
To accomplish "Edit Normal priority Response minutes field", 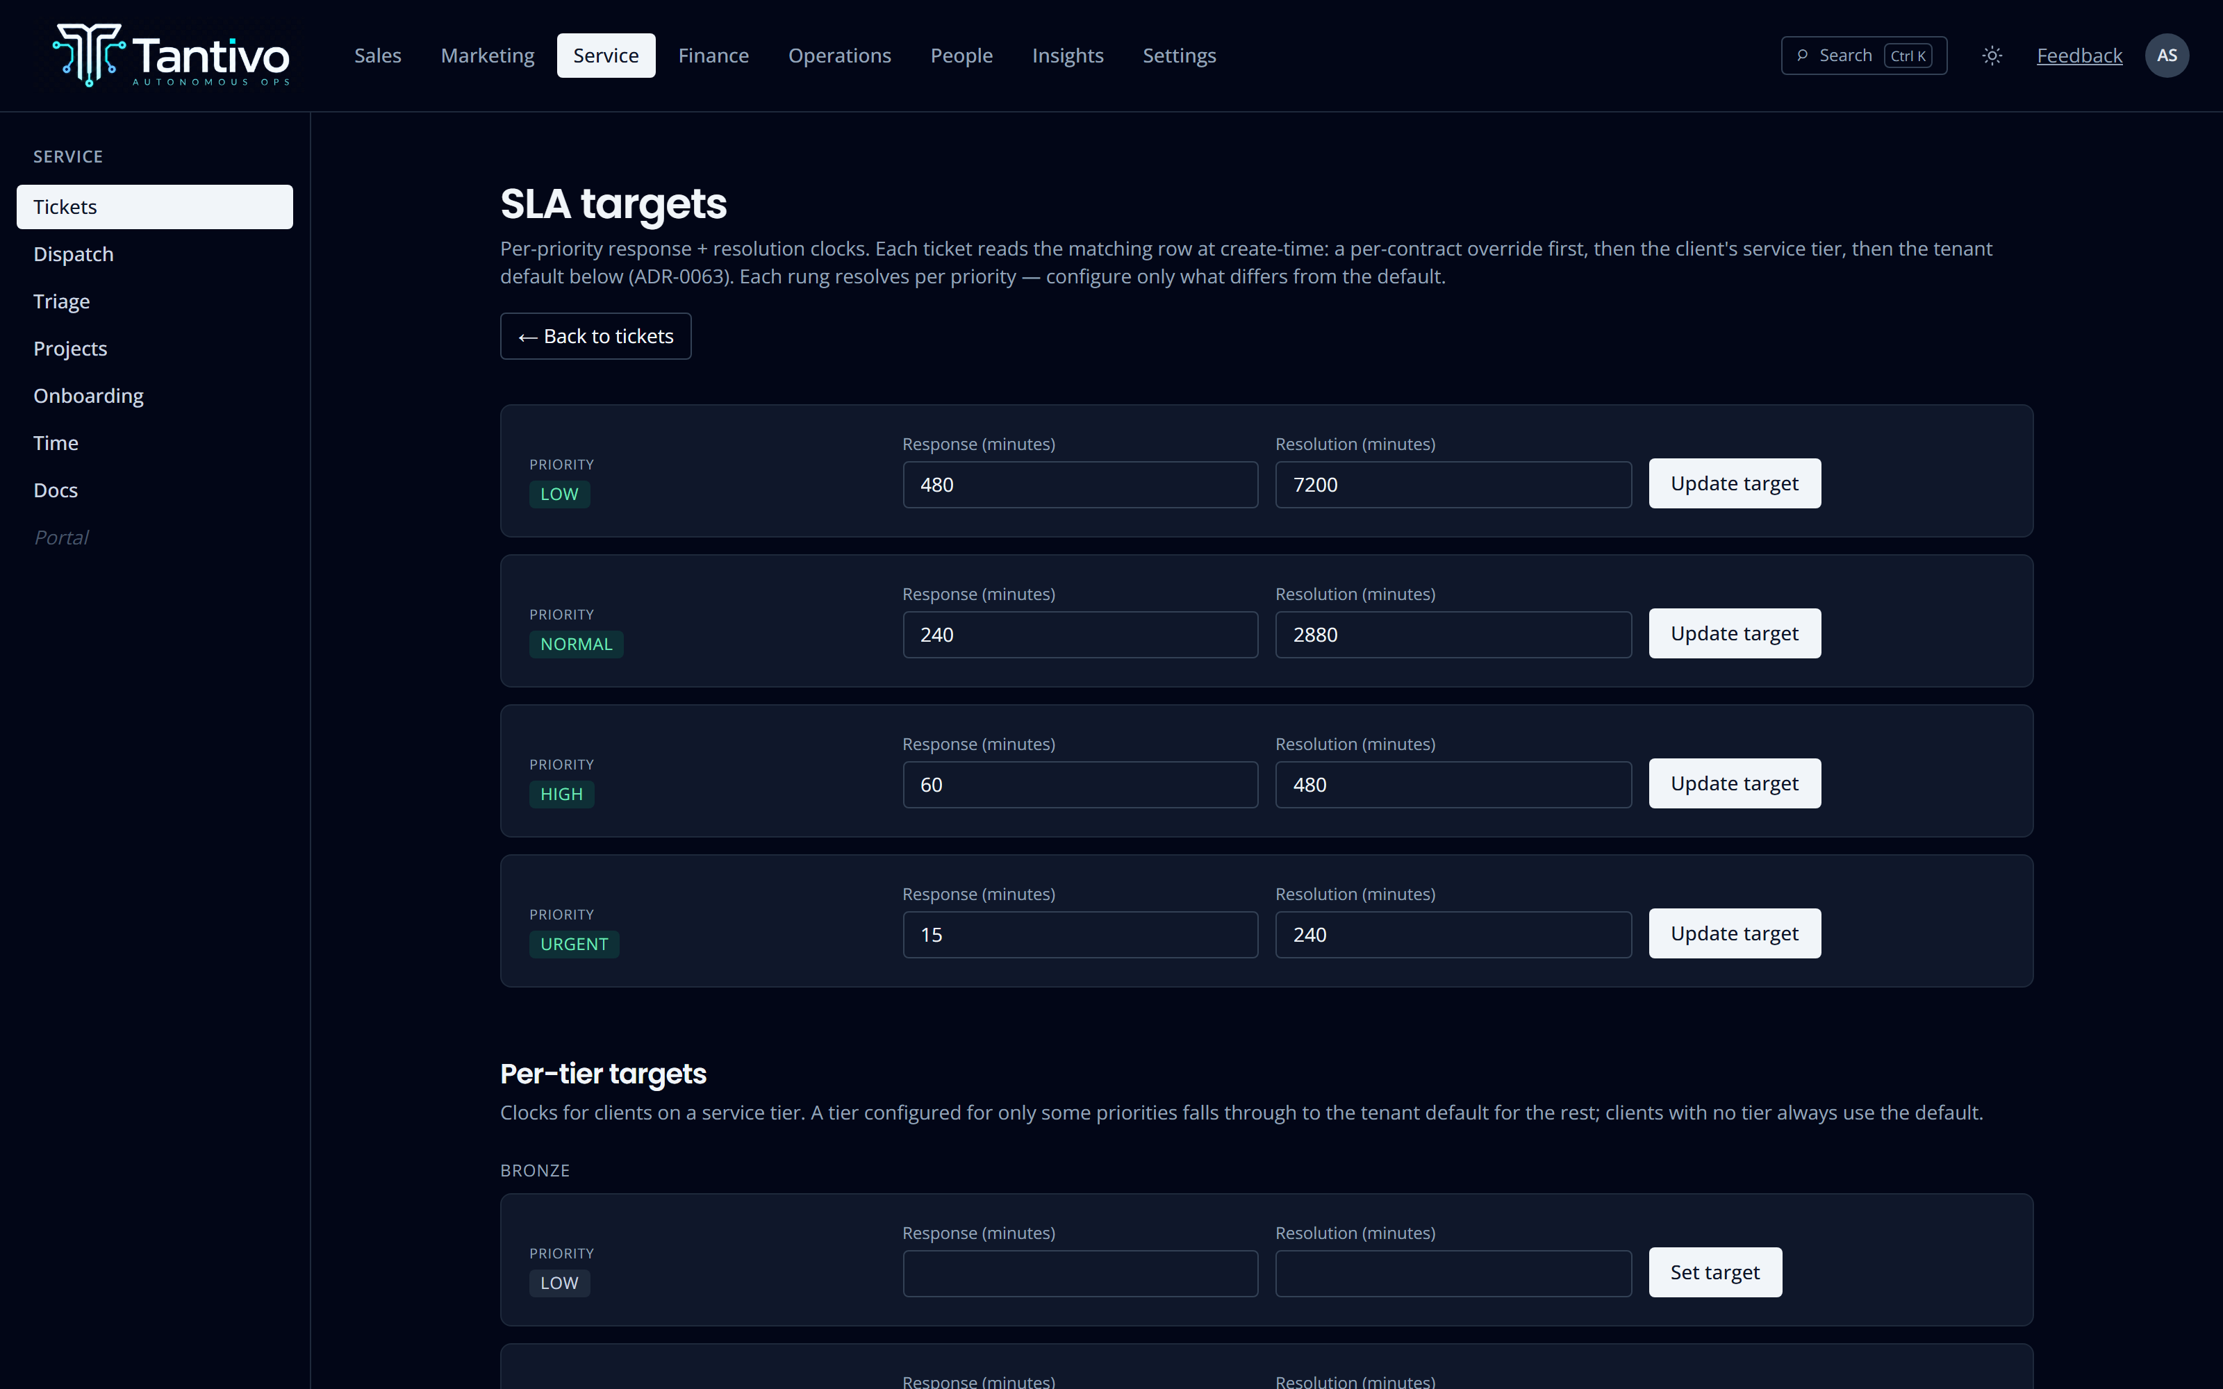I will pyautogui.click(x=1080, y=635).
